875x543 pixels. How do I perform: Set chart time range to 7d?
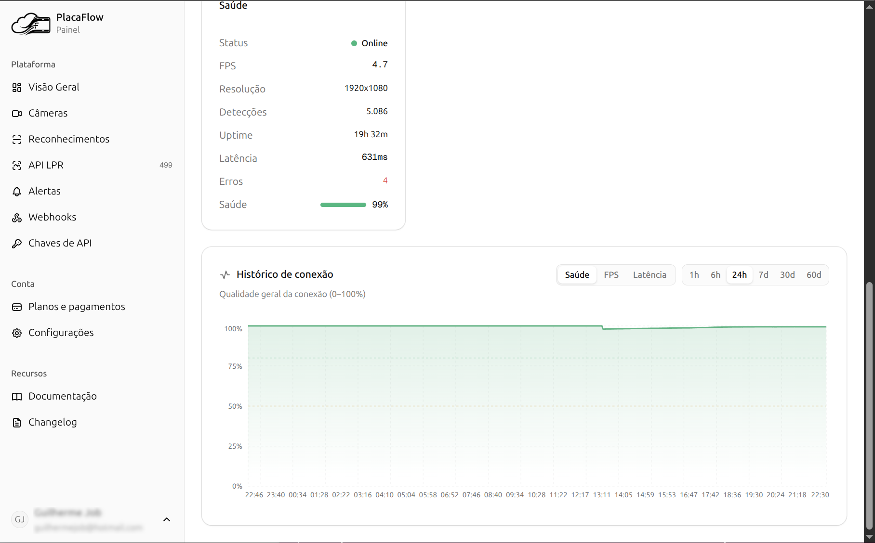(x=763, y=275)
